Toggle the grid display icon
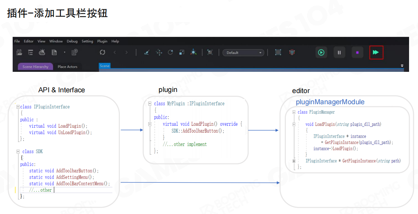418x214 pixels. click(278, 52)
